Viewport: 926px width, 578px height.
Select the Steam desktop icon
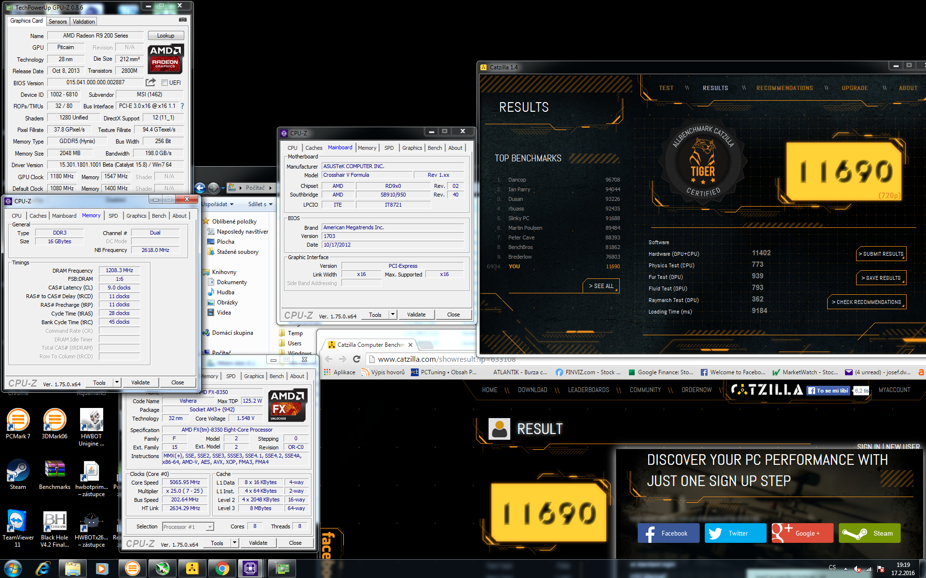pos(18,474)
